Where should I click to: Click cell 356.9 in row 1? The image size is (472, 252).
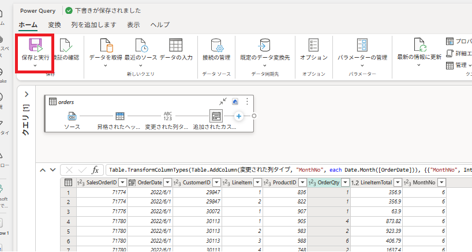coord(376,192)
